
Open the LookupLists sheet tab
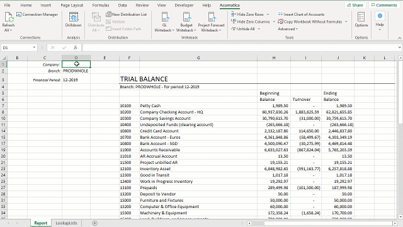66,223
